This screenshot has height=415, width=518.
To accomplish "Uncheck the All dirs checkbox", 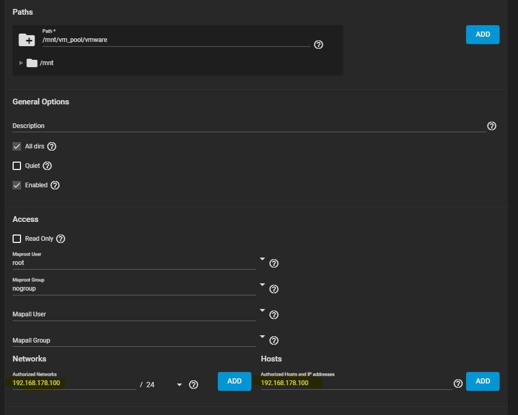I will click(x=17, y=146).
